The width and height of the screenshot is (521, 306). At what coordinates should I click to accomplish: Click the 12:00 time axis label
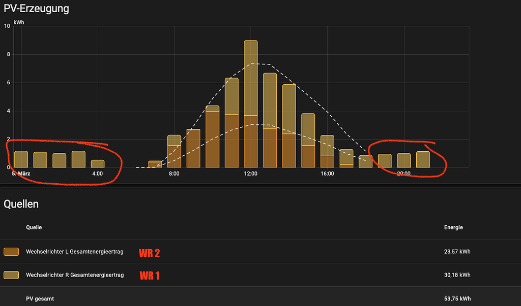(250, 173)
